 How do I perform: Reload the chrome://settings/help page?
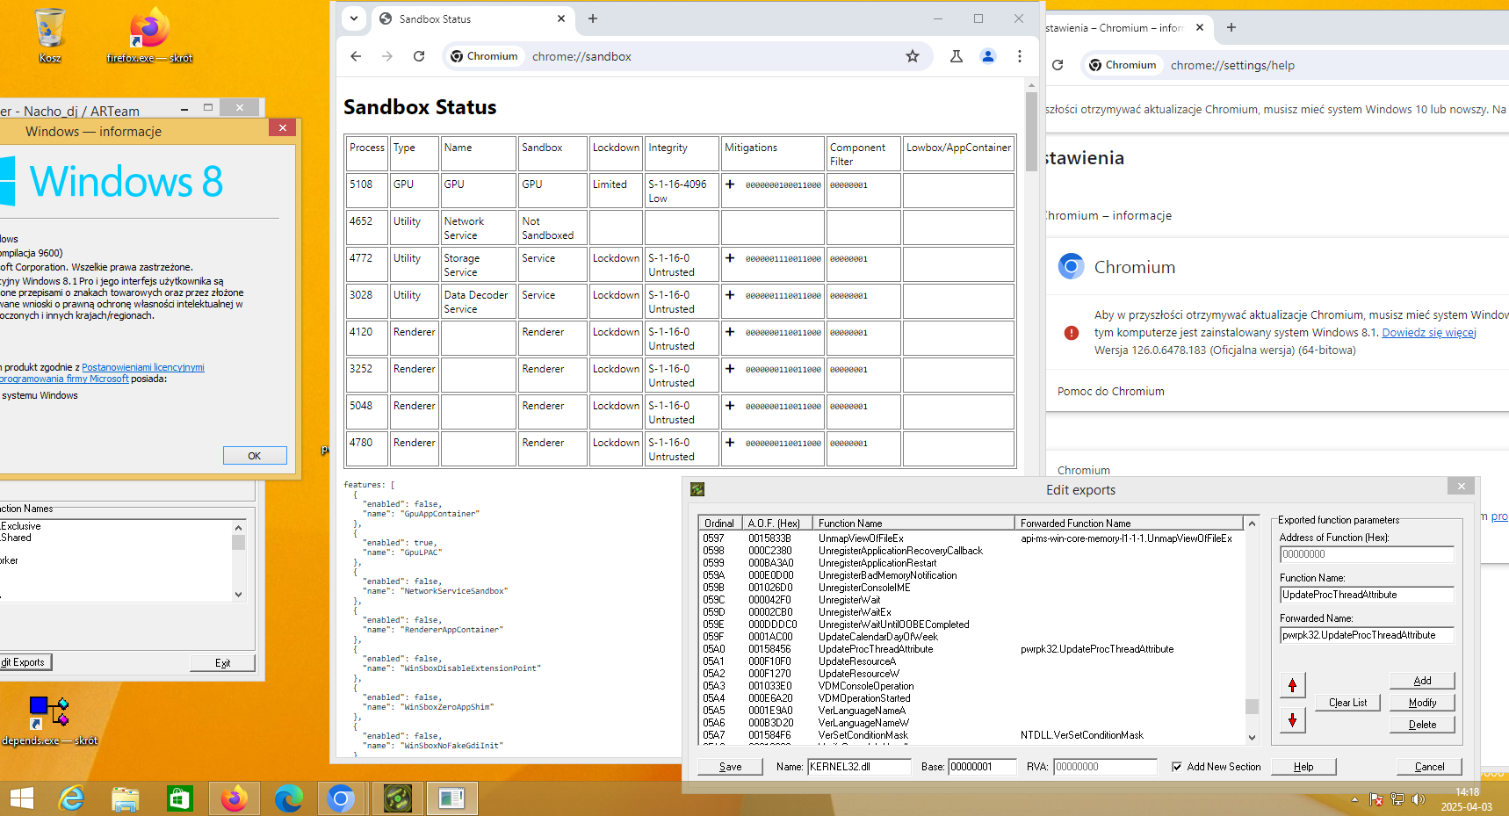1058,65
